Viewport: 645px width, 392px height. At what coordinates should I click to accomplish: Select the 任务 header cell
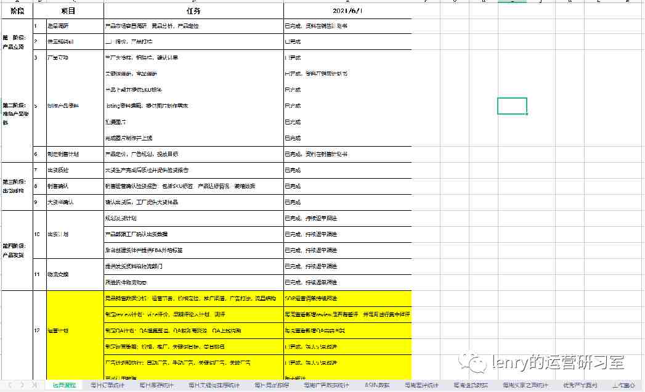(x=193, y=11)
